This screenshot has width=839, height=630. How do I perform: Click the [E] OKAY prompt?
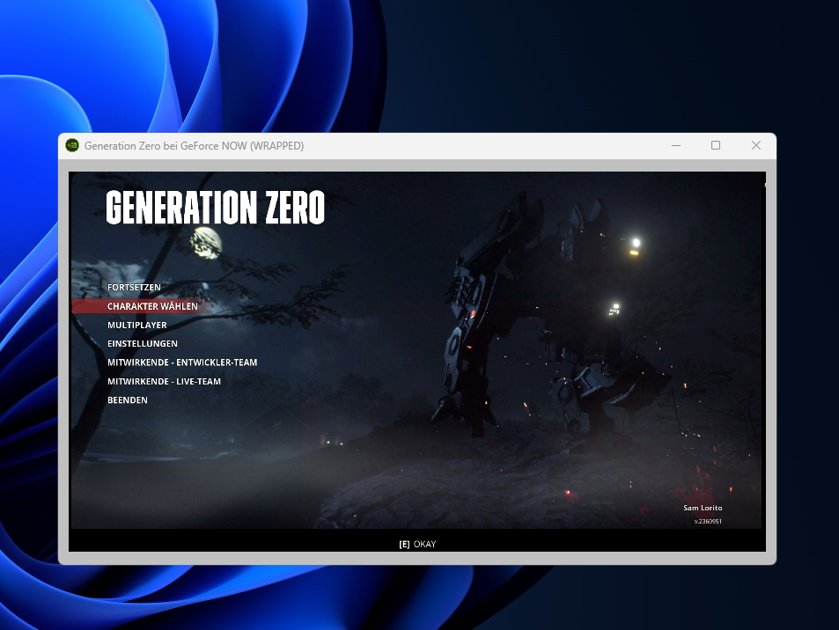[417, 544]
